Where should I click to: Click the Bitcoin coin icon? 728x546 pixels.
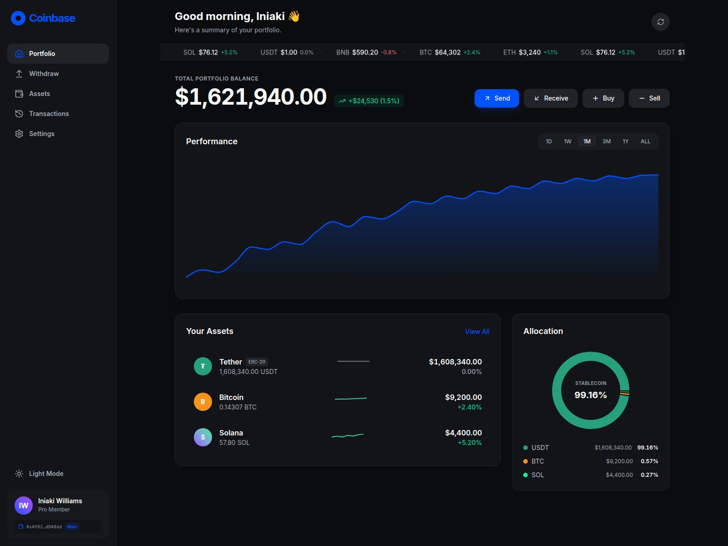[203, 402]
